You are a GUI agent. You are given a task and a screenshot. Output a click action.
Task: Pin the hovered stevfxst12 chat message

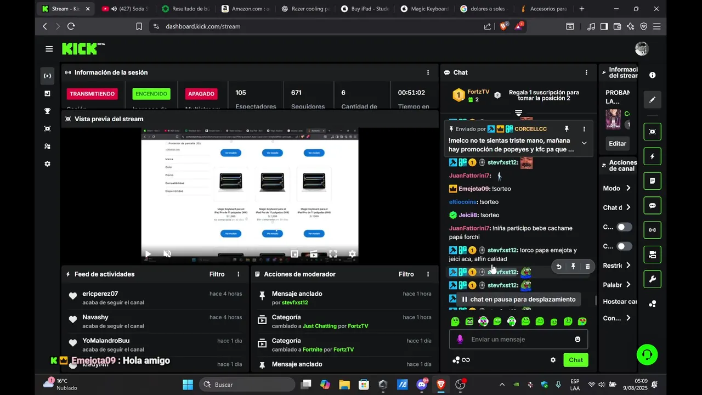click(573, 267)
